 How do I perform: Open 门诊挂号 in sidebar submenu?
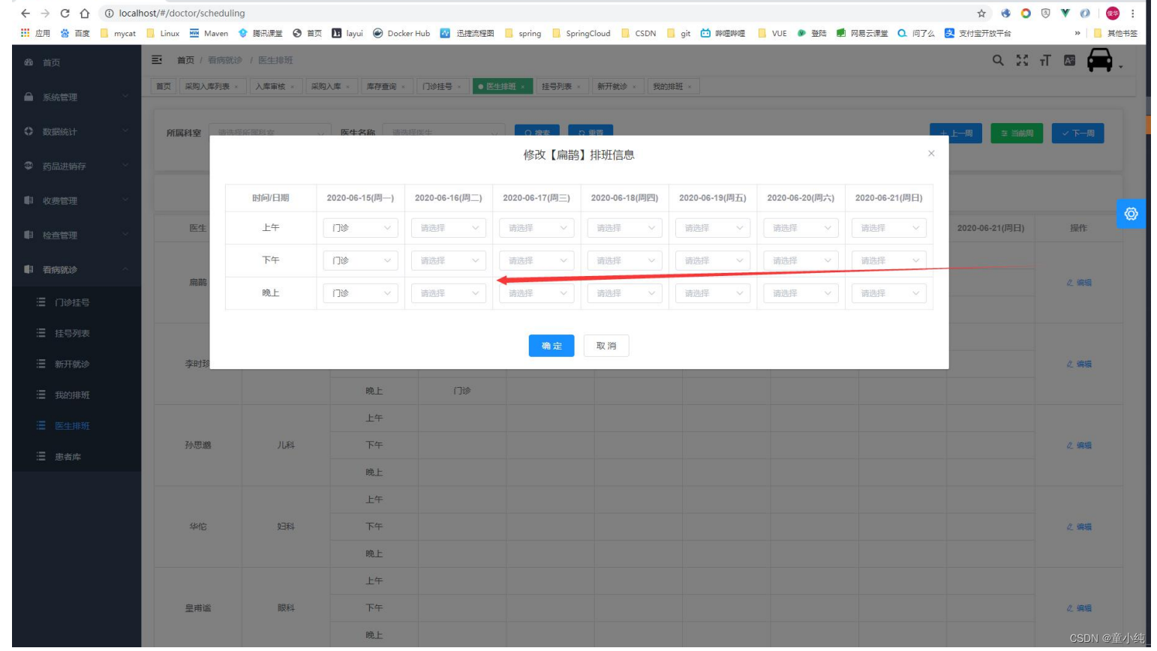tap(77, 302)
